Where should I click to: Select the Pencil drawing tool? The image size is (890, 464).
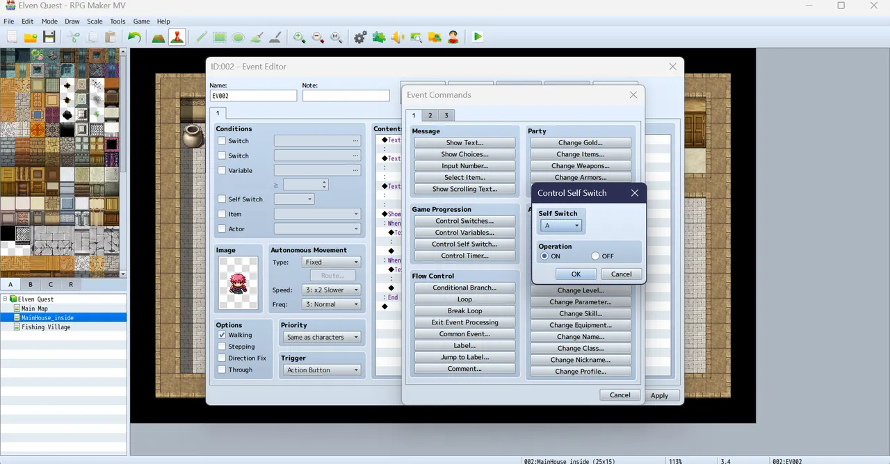pyautogui.click(x=202, y=38)
